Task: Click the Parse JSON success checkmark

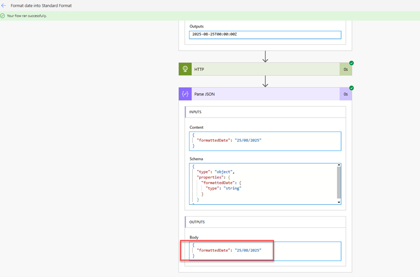Action: coord(352,88)
